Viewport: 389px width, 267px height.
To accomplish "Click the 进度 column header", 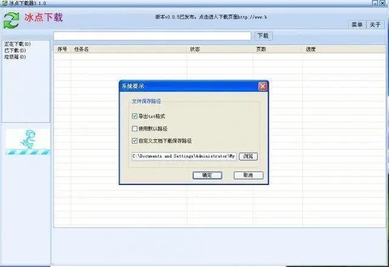I will click(x=344, y=49).
